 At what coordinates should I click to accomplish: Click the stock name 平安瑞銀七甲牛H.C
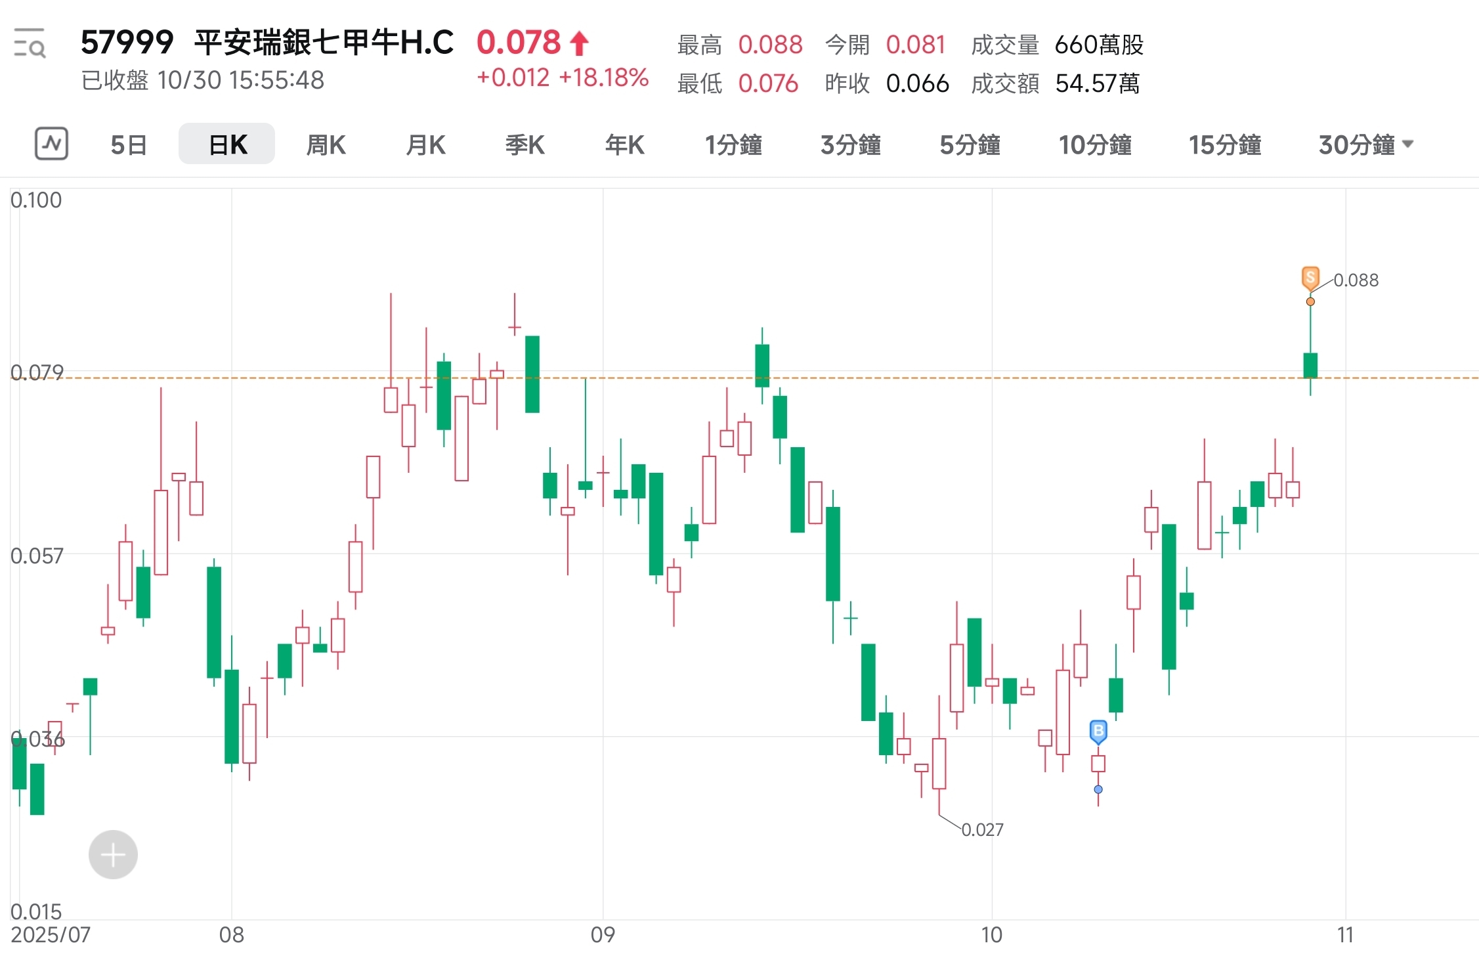[x=323, y=41]
